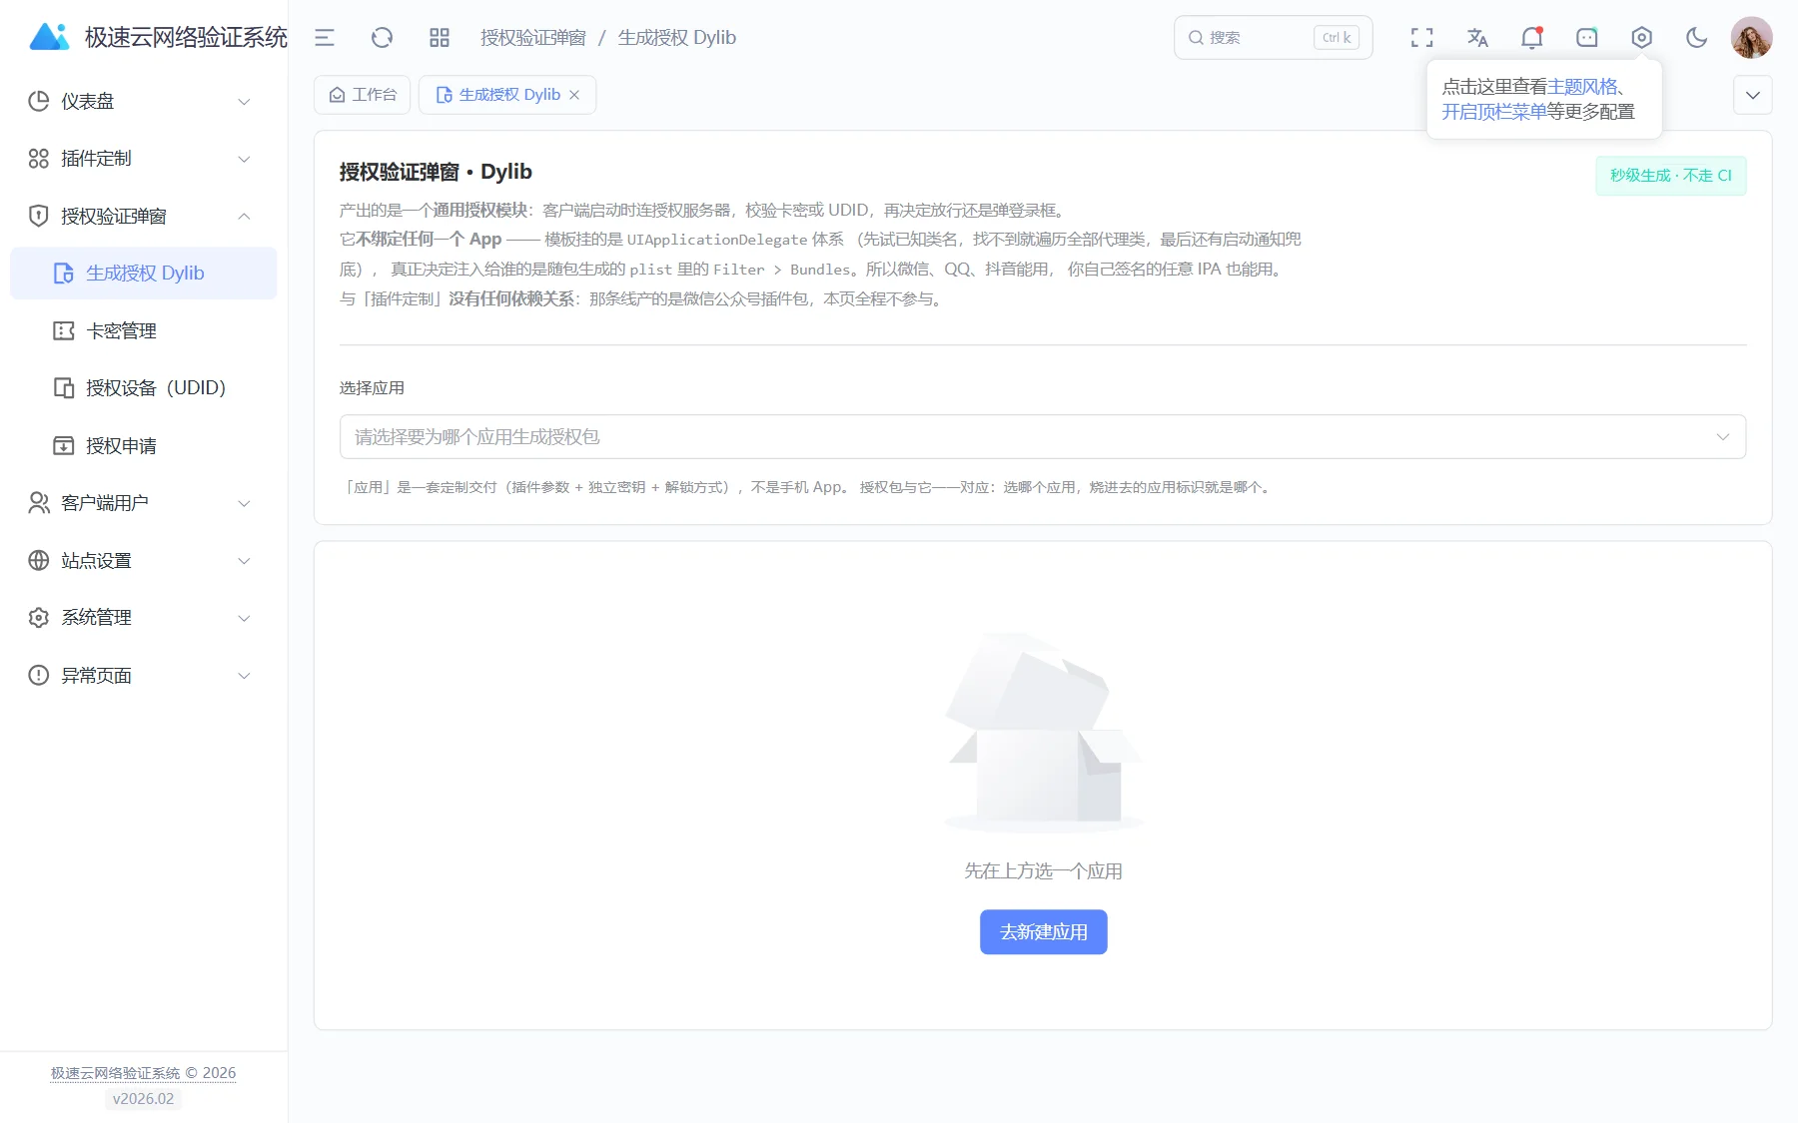Open the apps grid icon
Image resolution: width=1798 pixels, height=1123 pixels.
pyautogui.click(x=440, y=38)
